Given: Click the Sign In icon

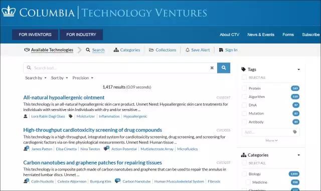Looking at the screenshot, I should pos(221,50).
